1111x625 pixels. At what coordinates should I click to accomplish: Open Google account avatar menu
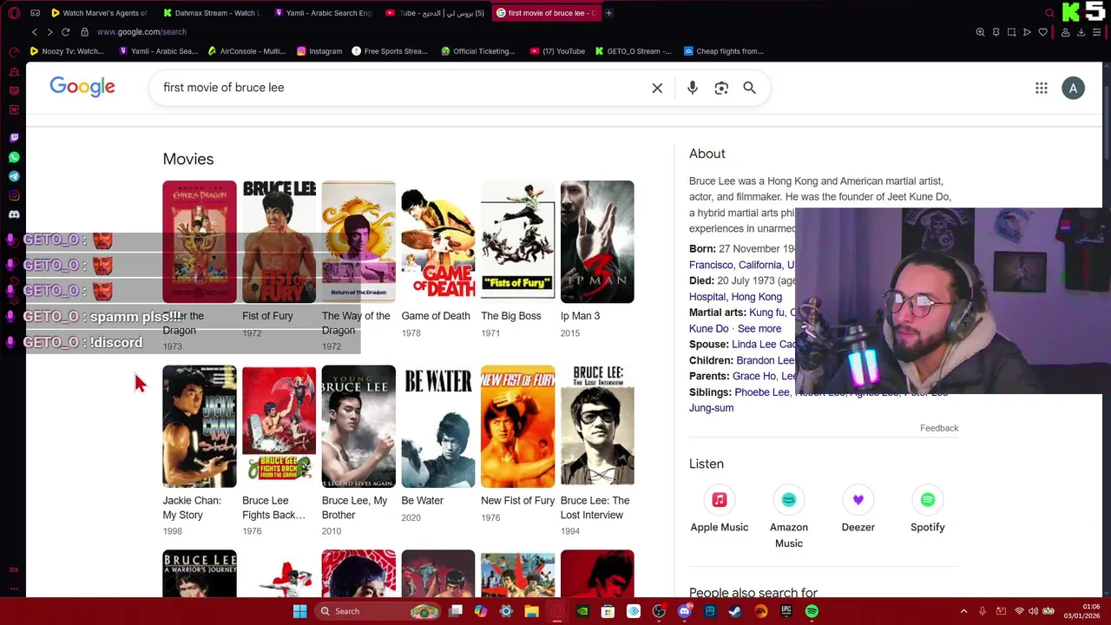coord(1074,88)
